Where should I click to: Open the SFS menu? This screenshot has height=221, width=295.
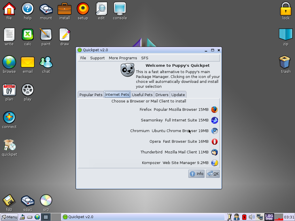coord(145,58)
